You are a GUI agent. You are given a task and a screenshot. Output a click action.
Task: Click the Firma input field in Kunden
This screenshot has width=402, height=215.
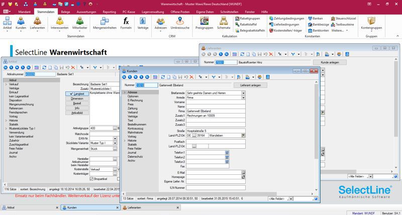(x=216, y=111)
